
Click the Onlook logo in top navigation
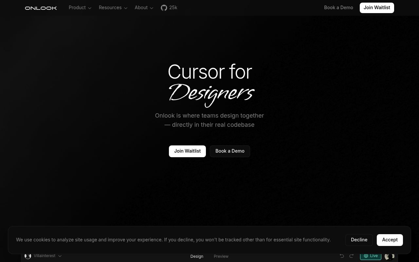point(41,8)
